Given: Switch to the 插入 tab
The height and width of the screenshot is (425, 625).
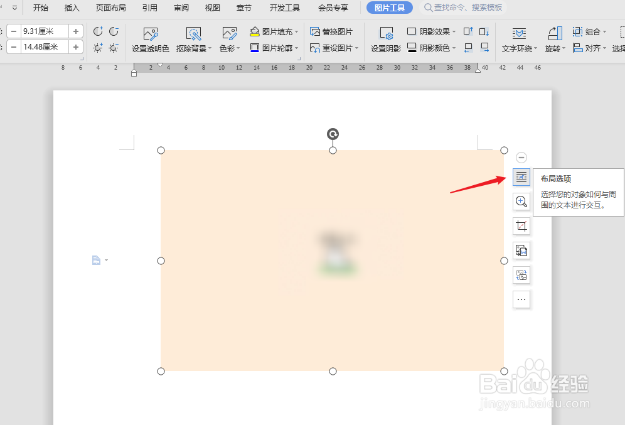Looking at the screenshot, I should [x=72, y=8].
